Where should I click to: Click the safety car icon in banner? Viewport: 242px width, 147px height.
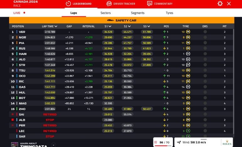coord(110,20)
